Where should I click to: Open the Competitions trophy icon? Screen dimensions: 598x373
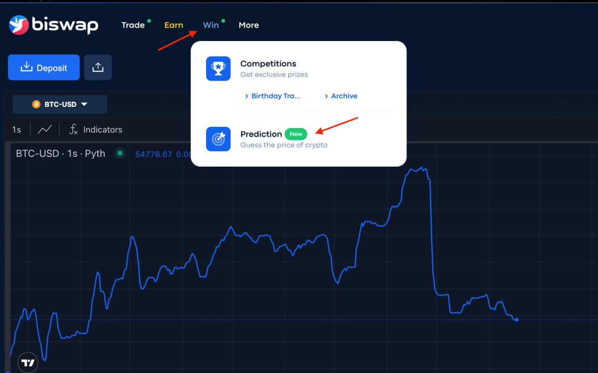[x=218, y=68]
